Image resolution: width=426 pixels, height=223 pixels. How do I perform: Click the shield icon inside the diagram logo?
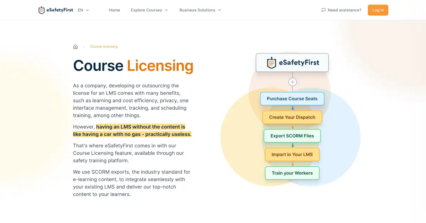[x=271, y=62]
